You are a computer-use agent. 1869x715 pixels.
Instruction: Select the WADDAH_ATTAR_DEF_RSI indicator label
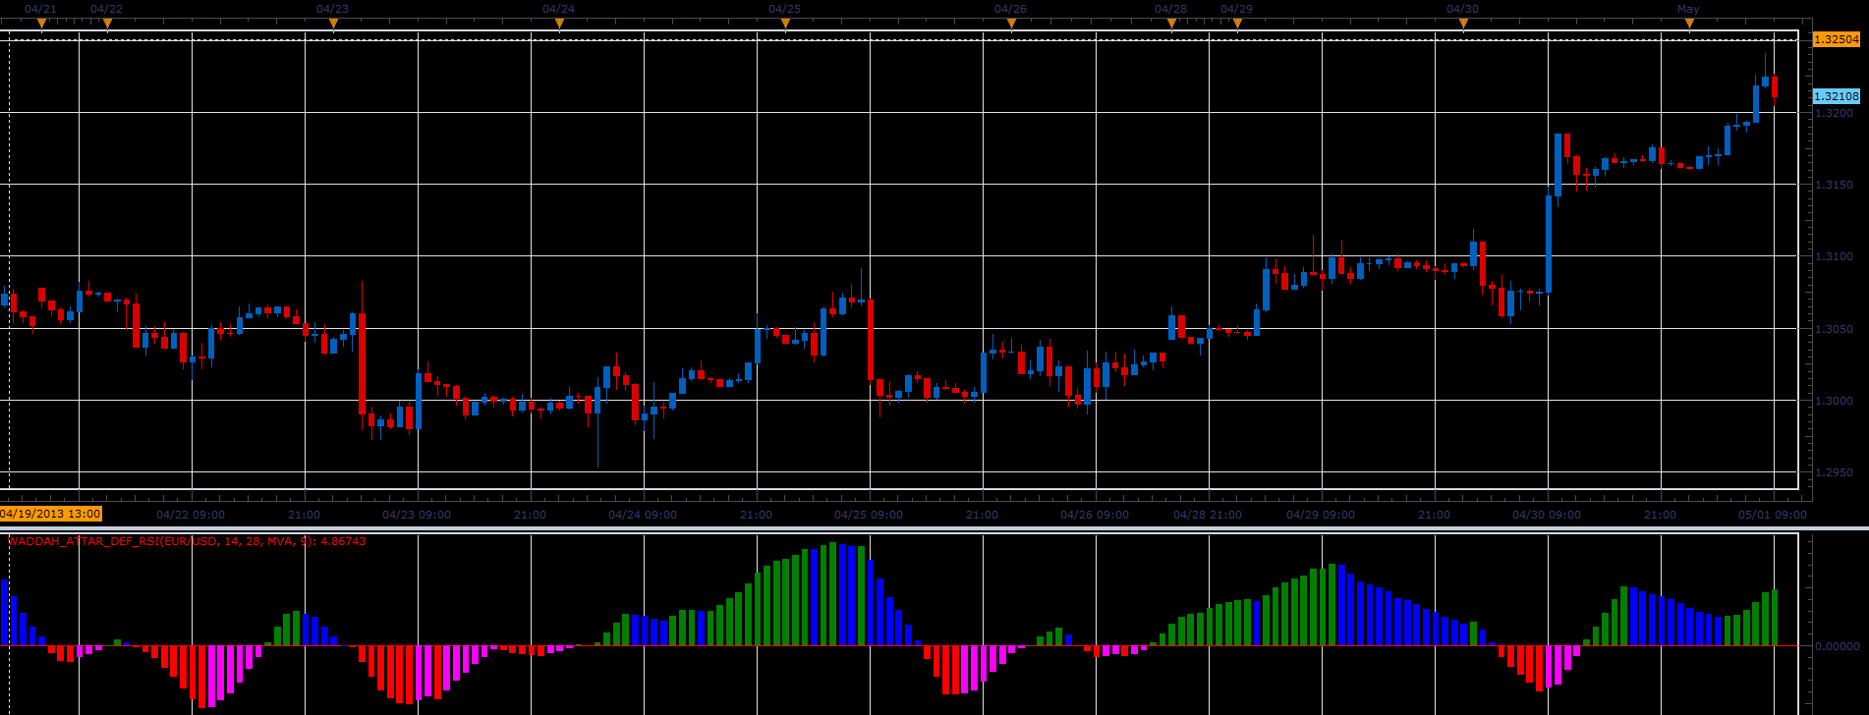187,541
